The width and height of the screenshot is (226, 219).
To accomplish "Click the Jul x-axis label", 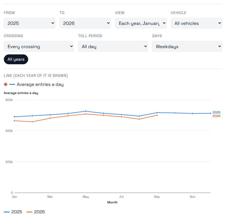I will click(x=121, y=197).
